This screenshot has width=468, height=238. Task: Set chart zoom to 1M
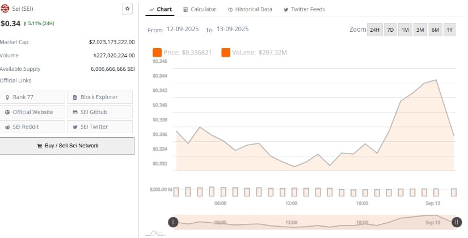[405, 30]
